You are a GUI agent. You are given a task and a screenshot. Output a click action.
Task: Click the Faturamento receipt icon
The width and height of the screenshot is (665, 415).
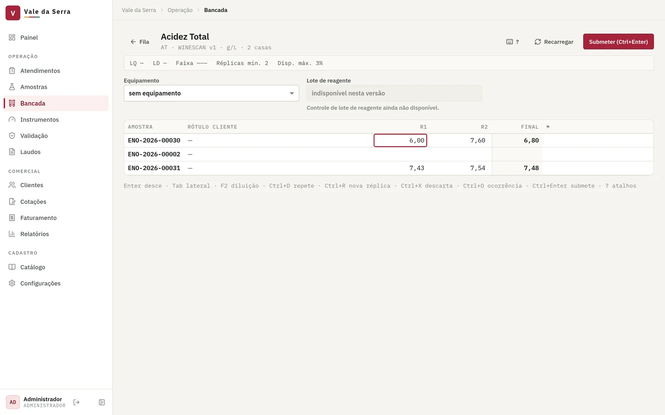12,218
